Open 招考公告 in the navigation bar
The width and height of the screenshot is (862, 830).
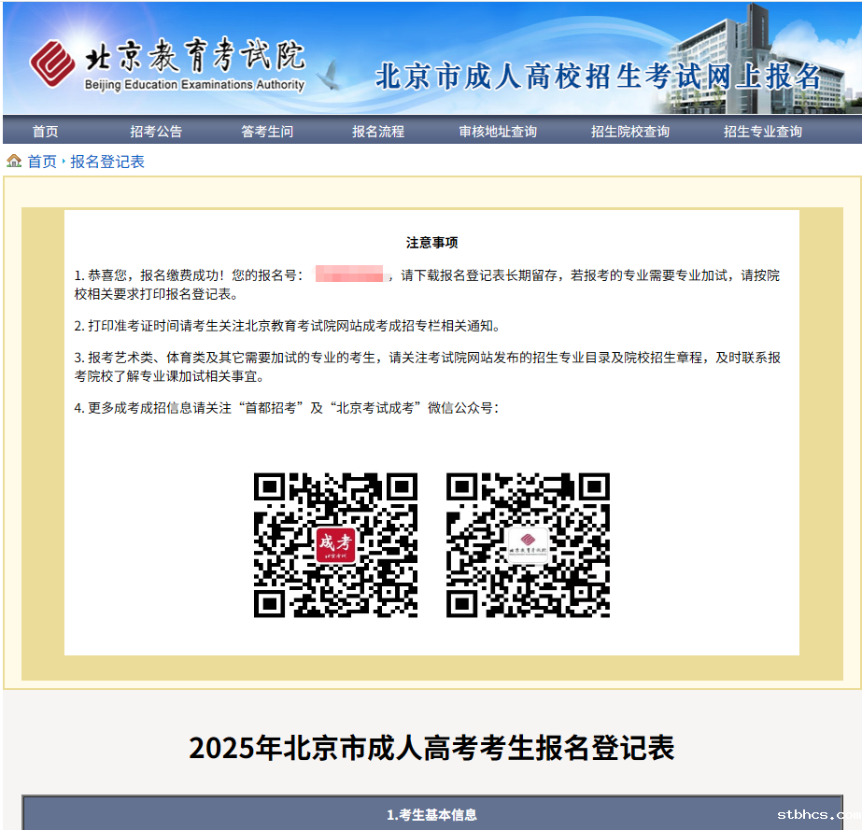click(156, 132)
